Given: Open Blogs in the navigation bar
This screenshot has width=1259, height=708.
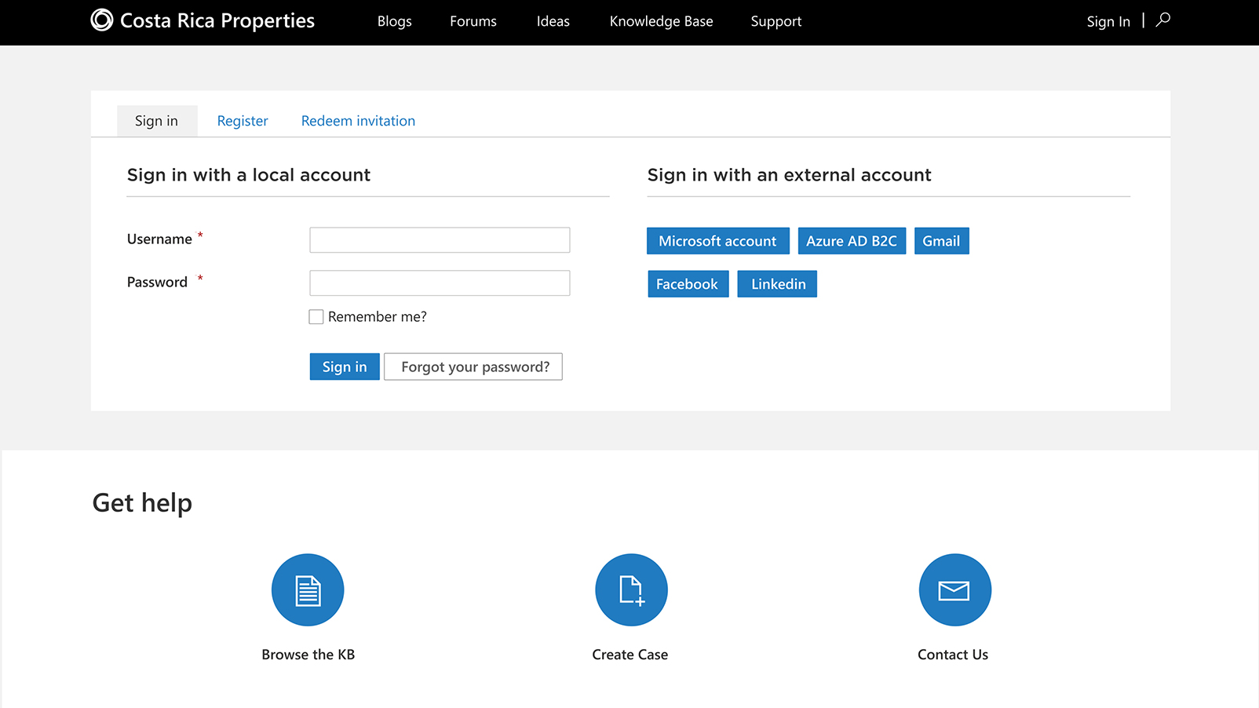Looking at the screenshot, I should pyautogui.click(x=394, y=21).
